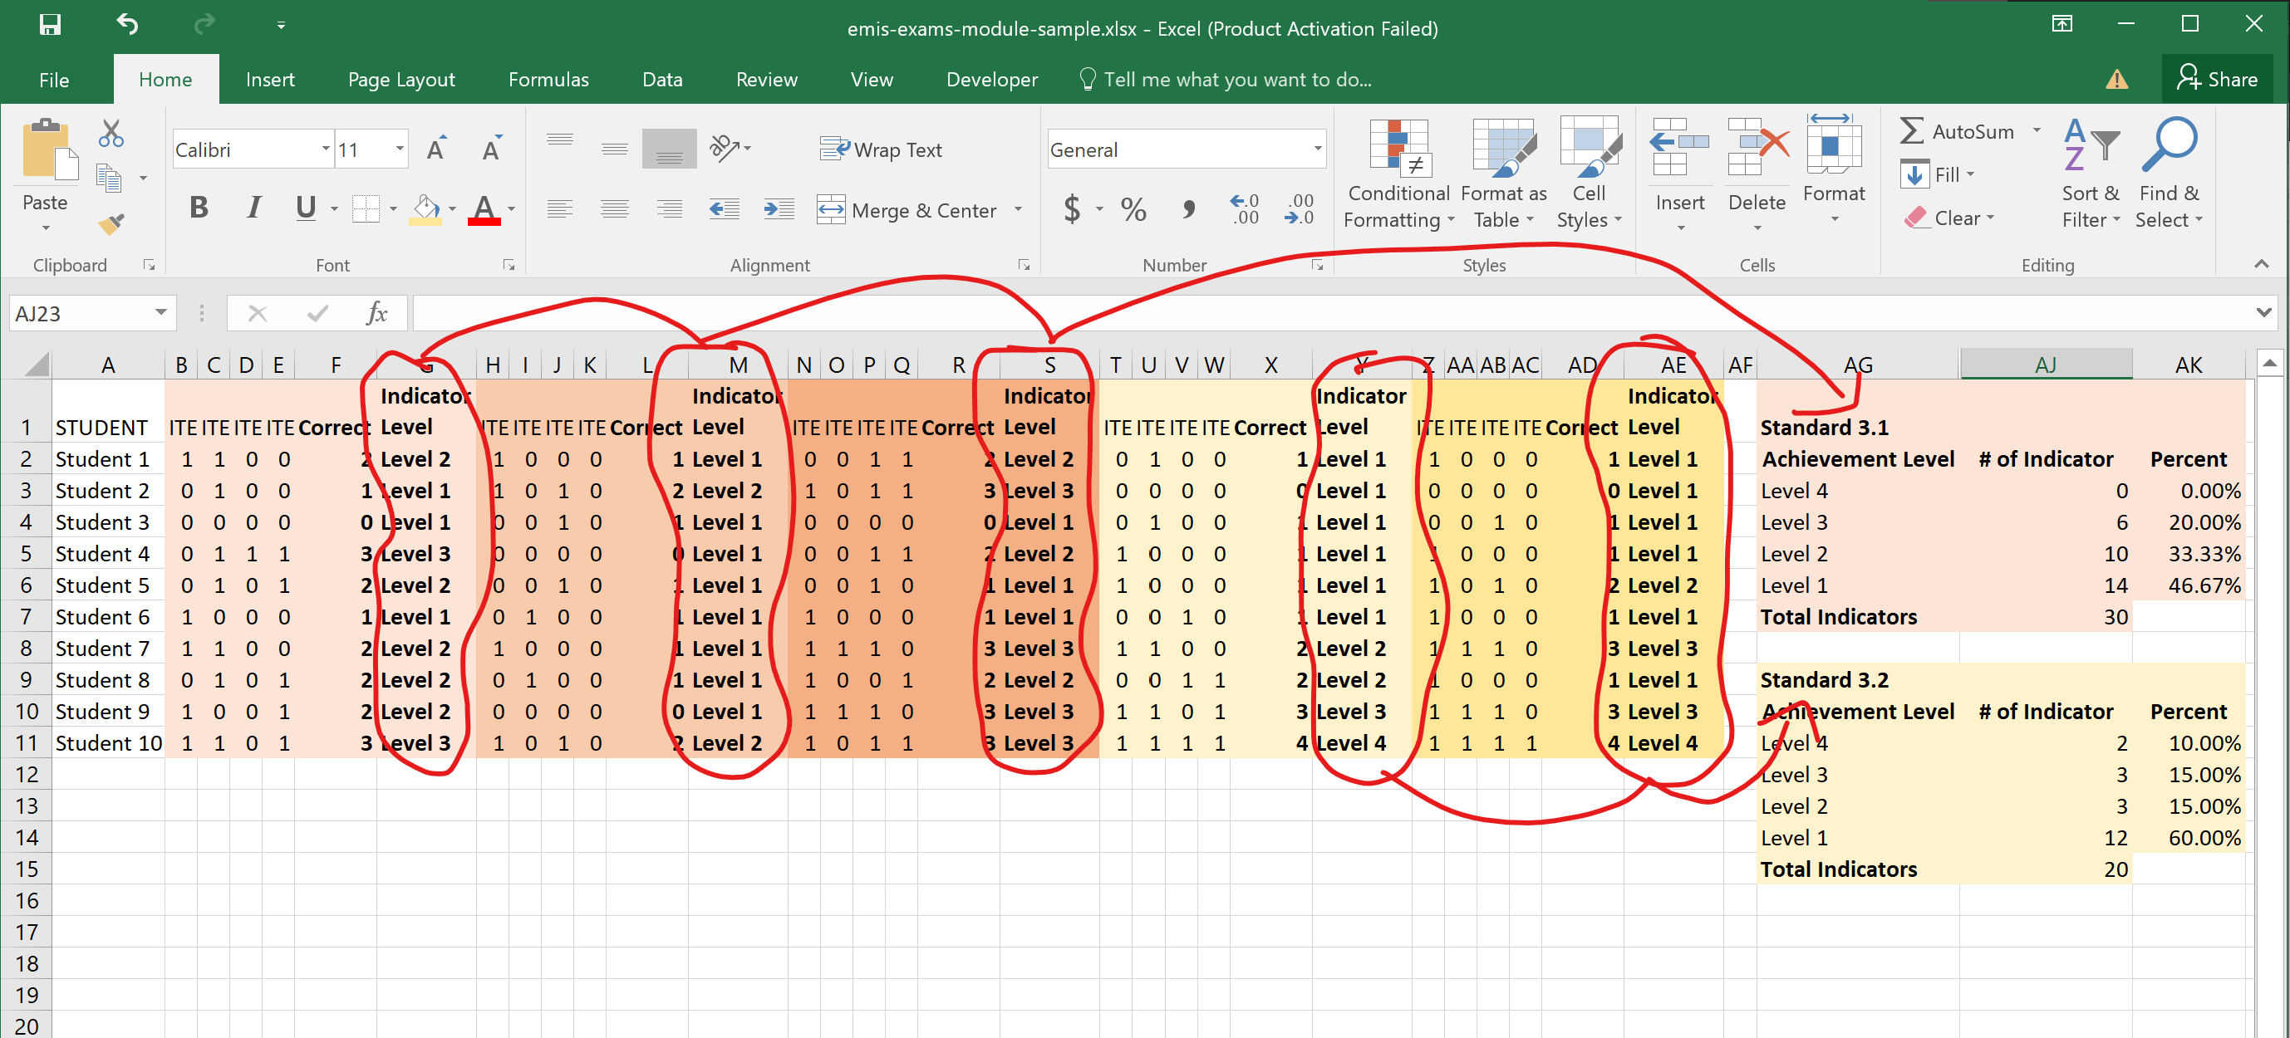Click the AutoSum button

(1957, 131)
